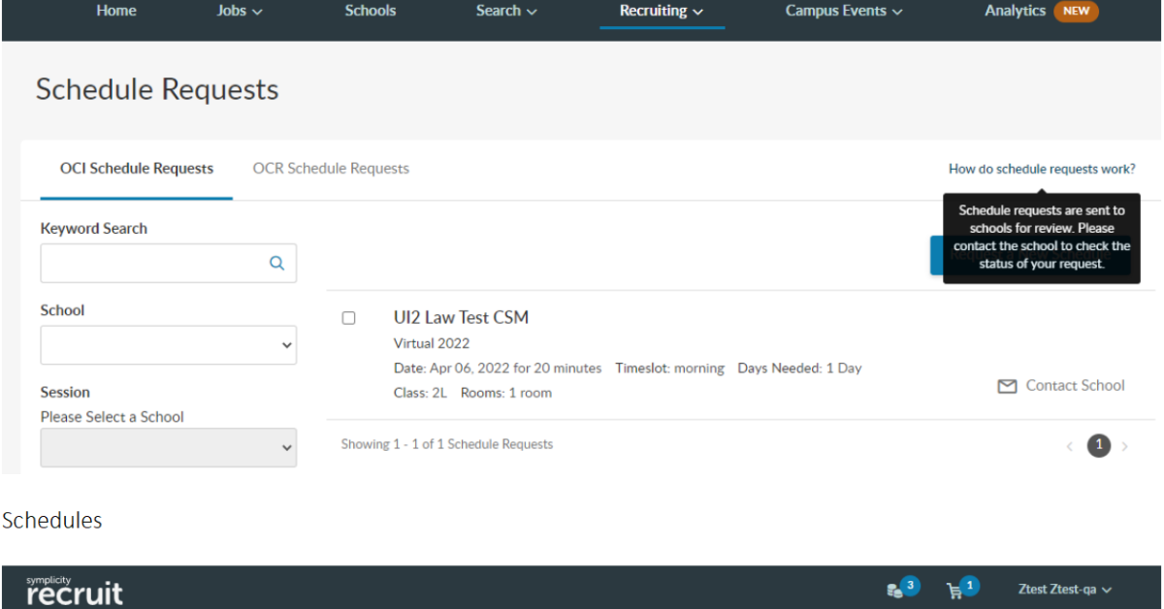Open the Session dropdown
The height and width of the screenshot is (609, 1164).
coord(168,447)
